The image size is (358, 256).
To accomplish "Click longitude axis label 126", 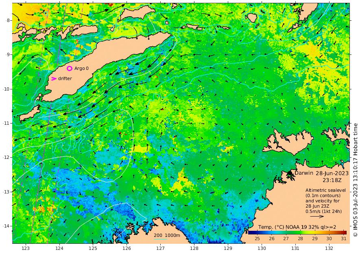I will tap(127, 248).
